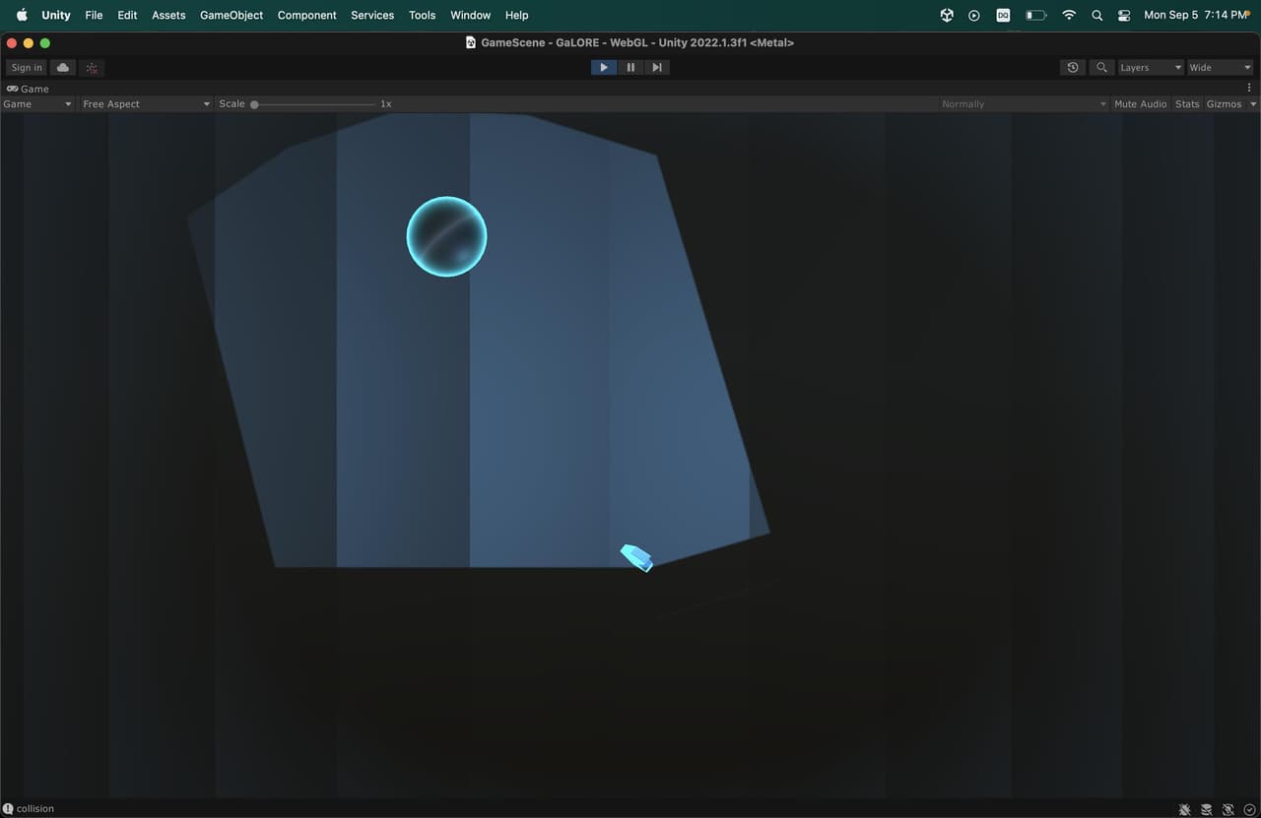Toggle Mute Audio in Game view

[1140, 103]
